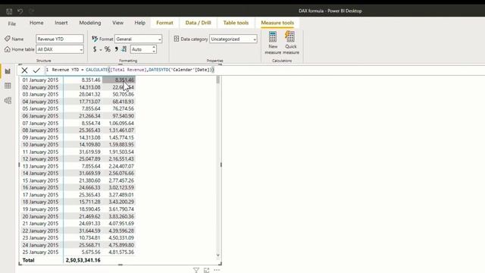Switch to the View tab
Screen dimensions: 485x273
tap(118, 23)
